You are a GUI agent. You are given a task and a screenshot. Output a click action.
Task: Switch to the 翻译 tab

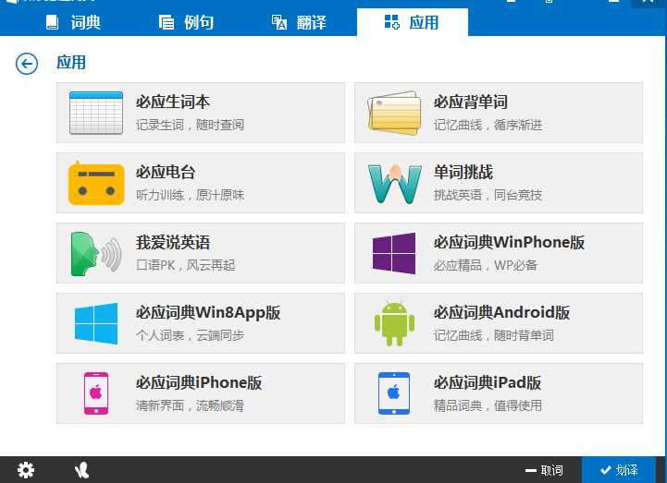(299, 22)
